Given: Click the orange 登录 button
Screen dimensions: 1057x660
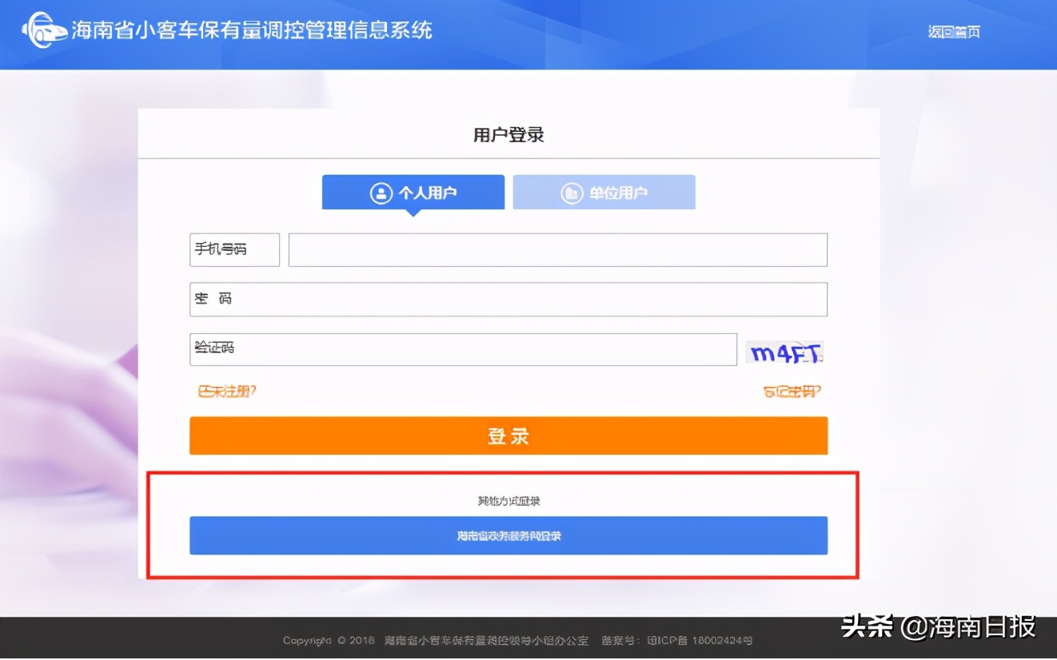Looking at the screenshot, I should click(x=509, y=436).
